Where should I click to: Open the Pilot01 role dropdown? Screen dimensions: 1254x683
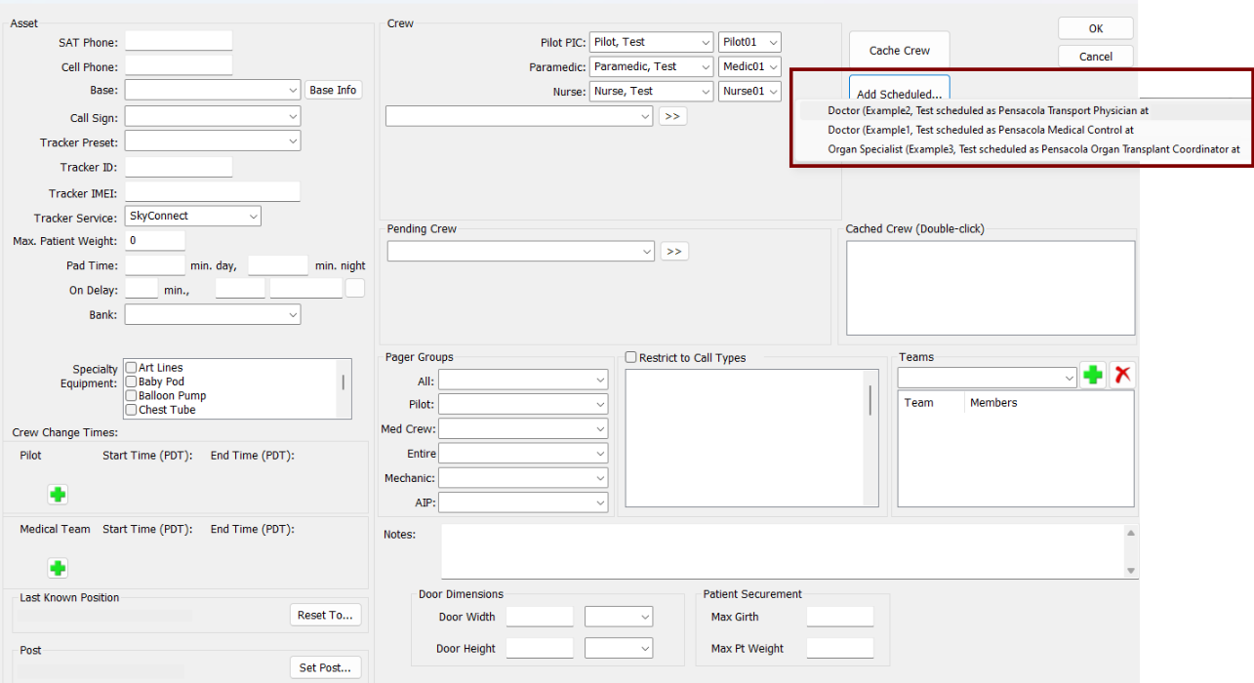pyautogui.click(x=749, y=42)
